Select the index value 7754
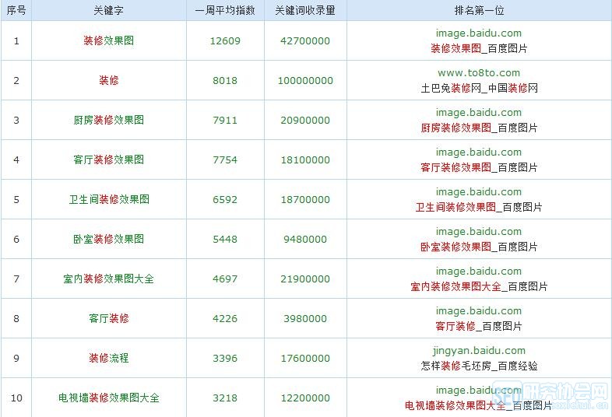 [225, 160]
